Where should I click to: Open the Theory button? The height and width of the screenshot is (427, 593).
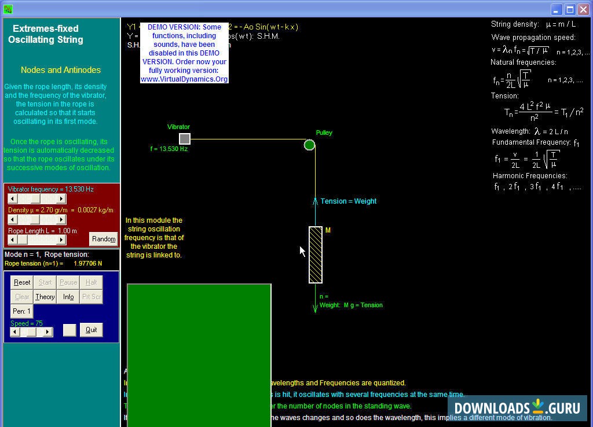[45, 297]
